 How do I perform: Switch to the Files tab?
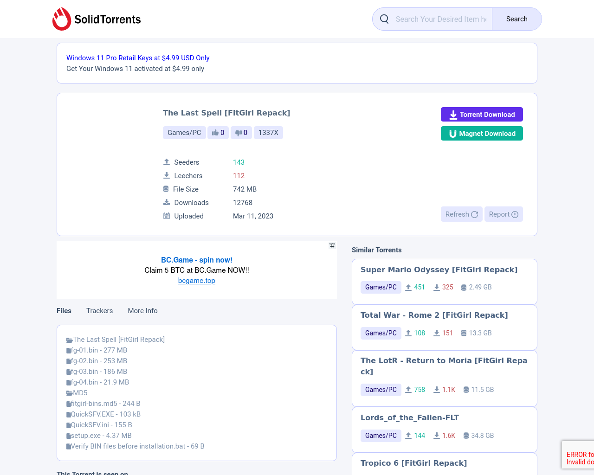[64, 311]
